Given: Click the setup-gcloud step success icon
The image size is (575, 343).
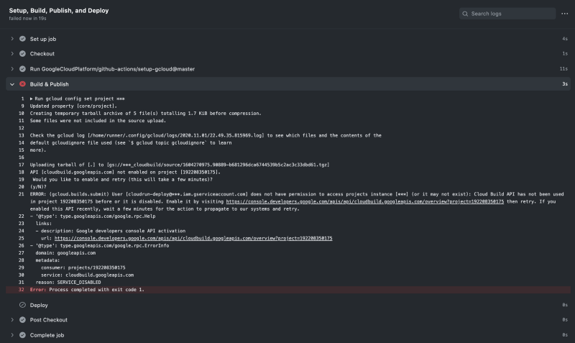Looking at the screenshot, I should coord(22,69).
